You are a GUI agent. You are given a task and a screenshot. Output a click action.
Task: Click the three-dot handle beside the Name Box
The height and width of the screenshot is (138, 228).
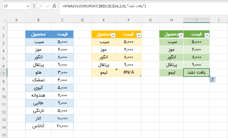click(34, 6)
